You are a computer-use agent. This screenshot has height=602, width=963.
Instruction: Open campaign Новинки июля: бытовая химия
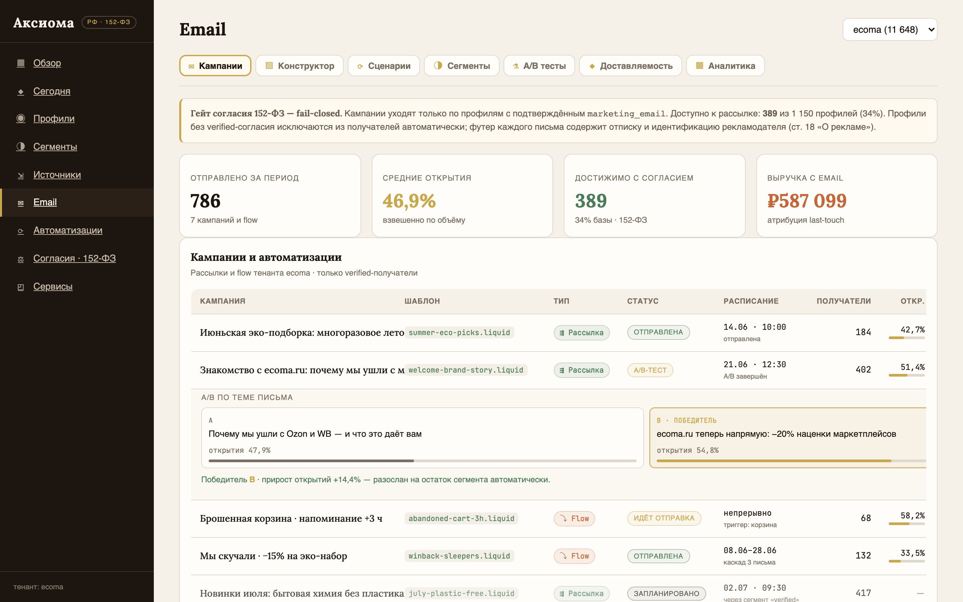click(302, 593)
